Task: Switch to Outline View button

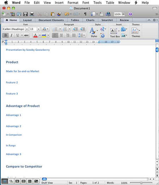Action: click(11, 181)
